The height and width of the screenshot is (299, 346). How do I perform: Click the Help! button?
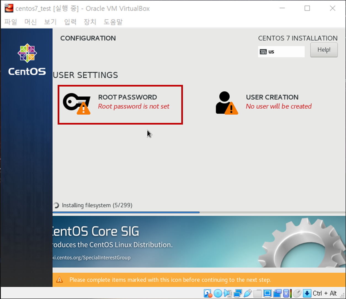[x=324, y=50]
